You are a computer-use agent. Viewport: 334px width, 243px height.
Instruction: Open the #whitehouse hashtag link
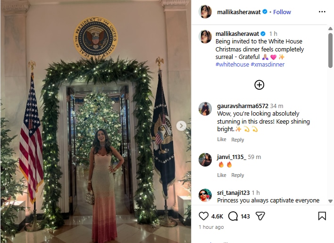232,65
